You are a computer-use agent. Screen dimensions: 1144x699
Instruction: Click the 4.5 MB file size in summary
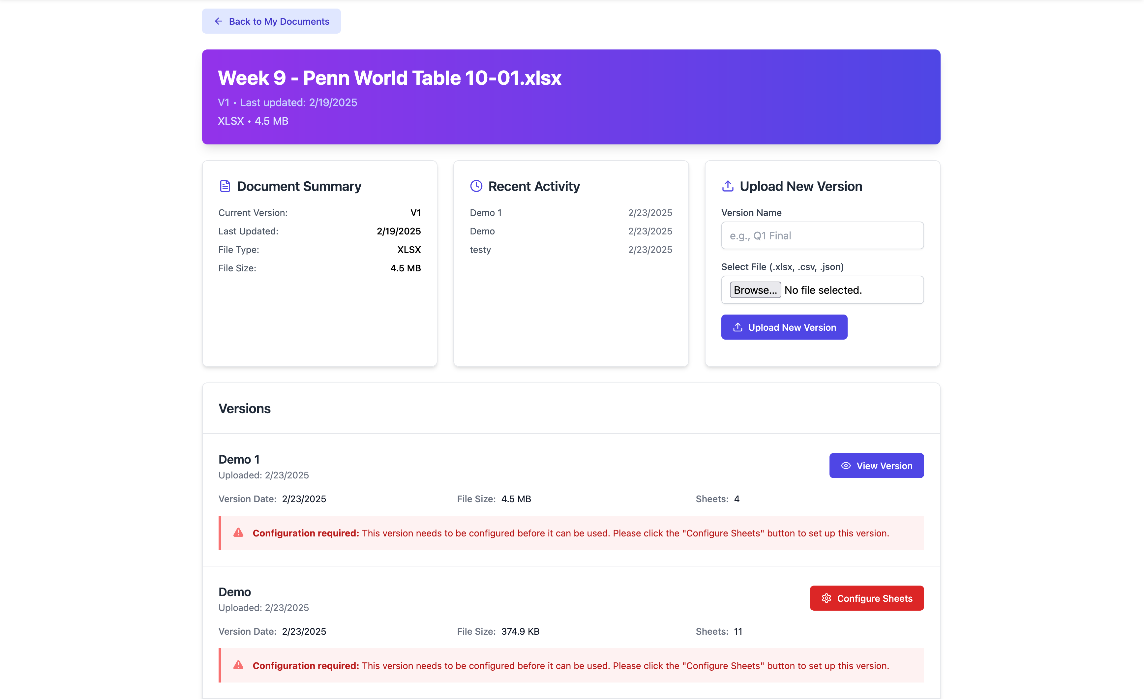[405, 268]
